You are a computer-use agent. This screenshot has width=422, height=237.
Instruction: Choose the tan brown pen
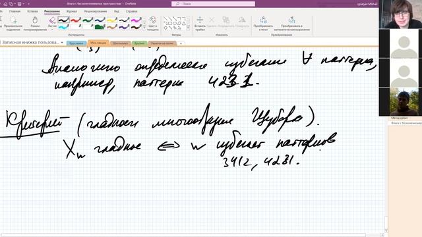[112, 26]
